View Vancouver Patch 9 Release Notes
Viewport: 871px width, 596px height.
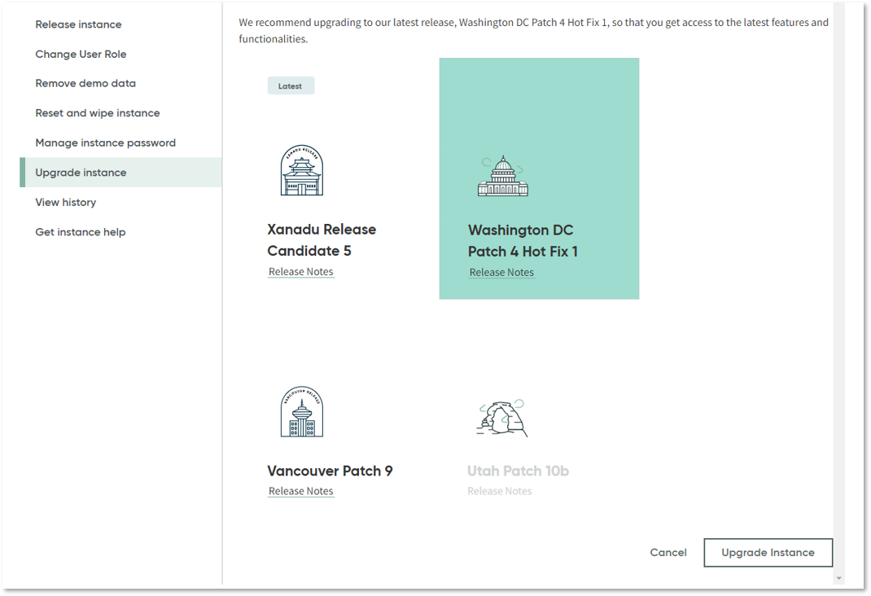[x=300, y=490]
